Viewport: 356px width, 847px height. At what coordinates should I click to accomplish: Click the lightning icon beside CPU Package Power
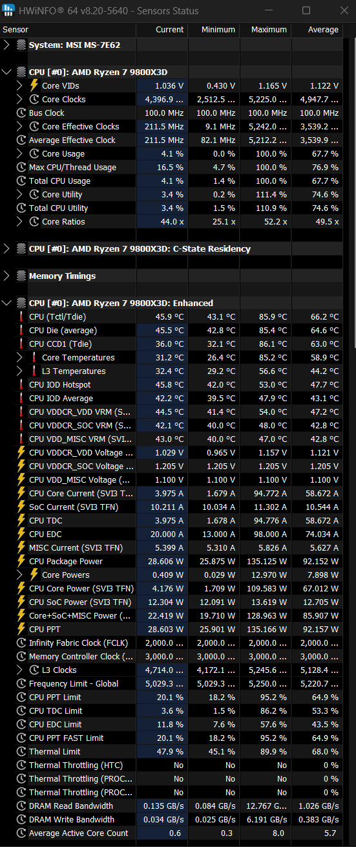[21, 561]
